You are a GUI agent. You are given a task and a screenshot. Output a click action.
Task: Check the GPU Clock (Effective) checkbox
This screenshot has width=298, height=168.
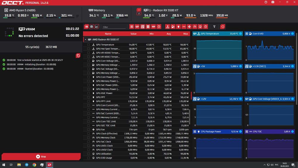(89, 134)
